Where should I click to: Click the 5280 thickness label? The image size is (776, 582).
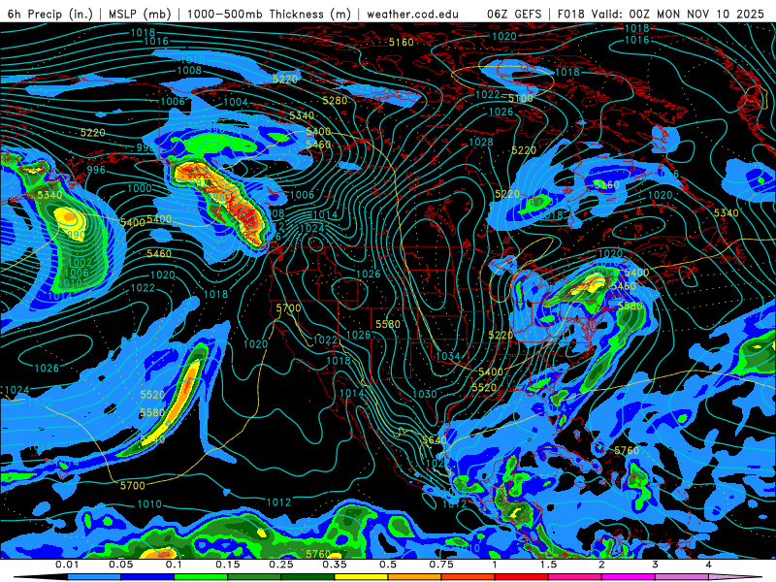coord(335,101)
